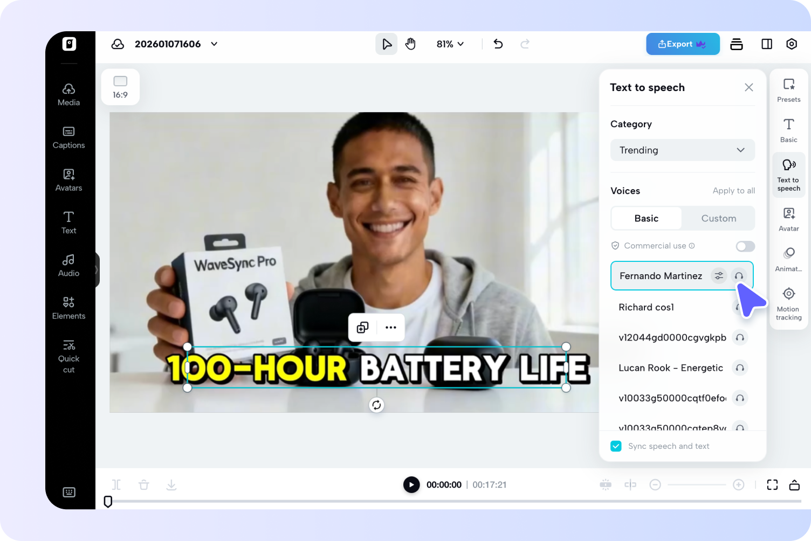
Task: Open the Animation tab in the right sidebar
Action: 789,260
